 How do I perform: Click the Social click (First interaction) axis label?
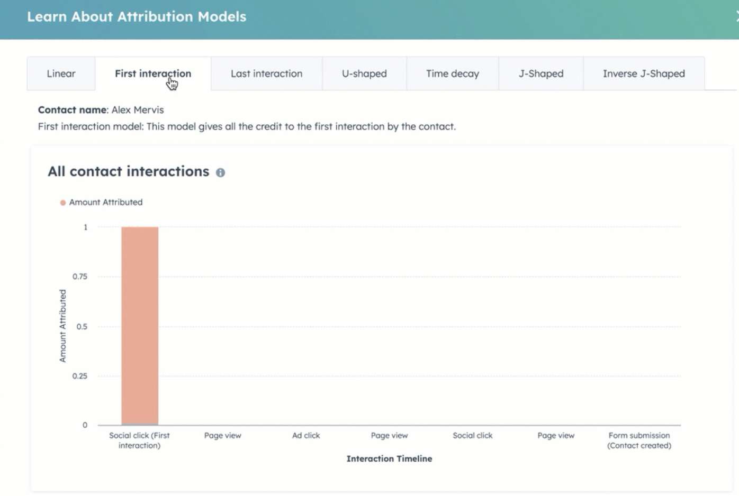click(x=139, y=440)
